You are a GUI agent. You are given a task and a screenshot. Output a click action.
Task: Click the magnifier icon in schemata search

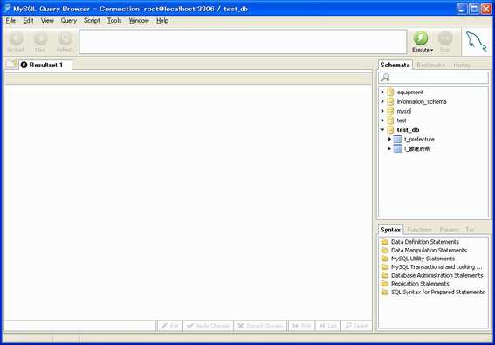tap(385, 78)
